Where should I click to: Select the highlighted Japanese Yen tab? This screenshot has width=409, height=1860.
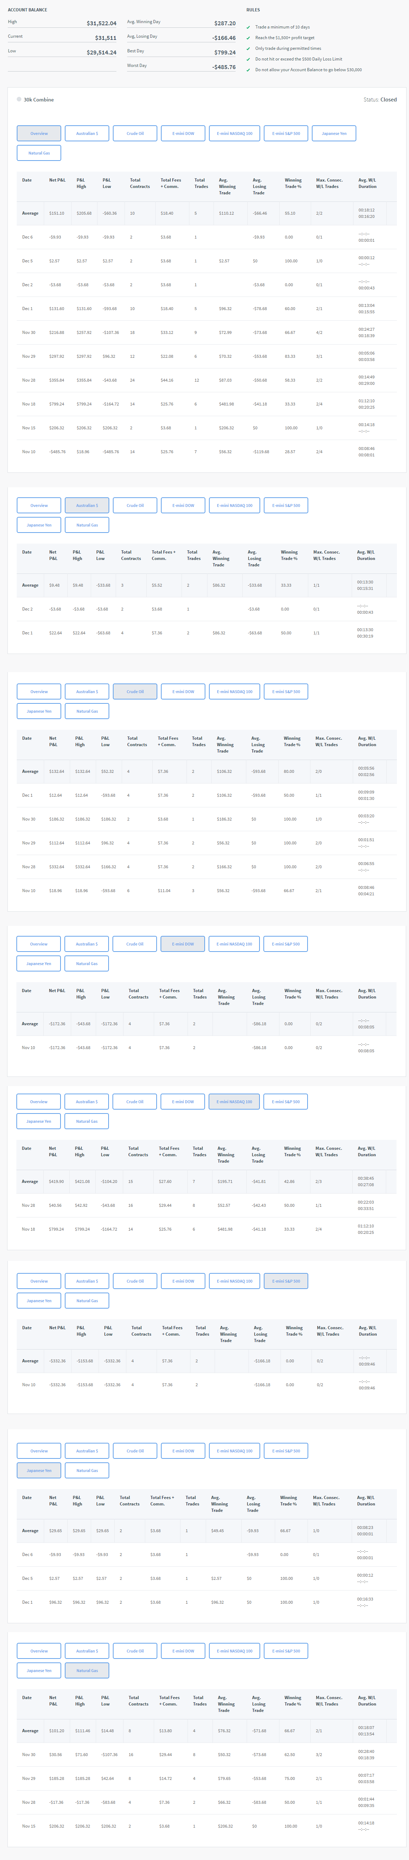coord(39,1470)
